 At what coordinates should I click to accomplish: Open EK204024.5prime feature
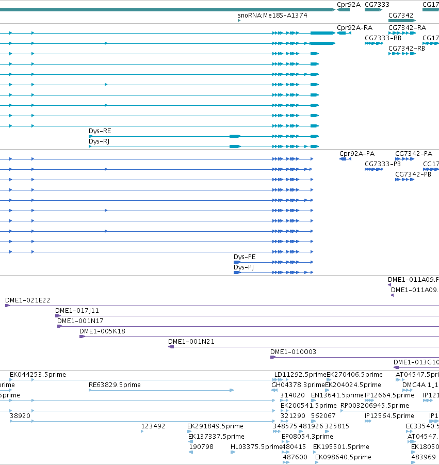point(353,385)
